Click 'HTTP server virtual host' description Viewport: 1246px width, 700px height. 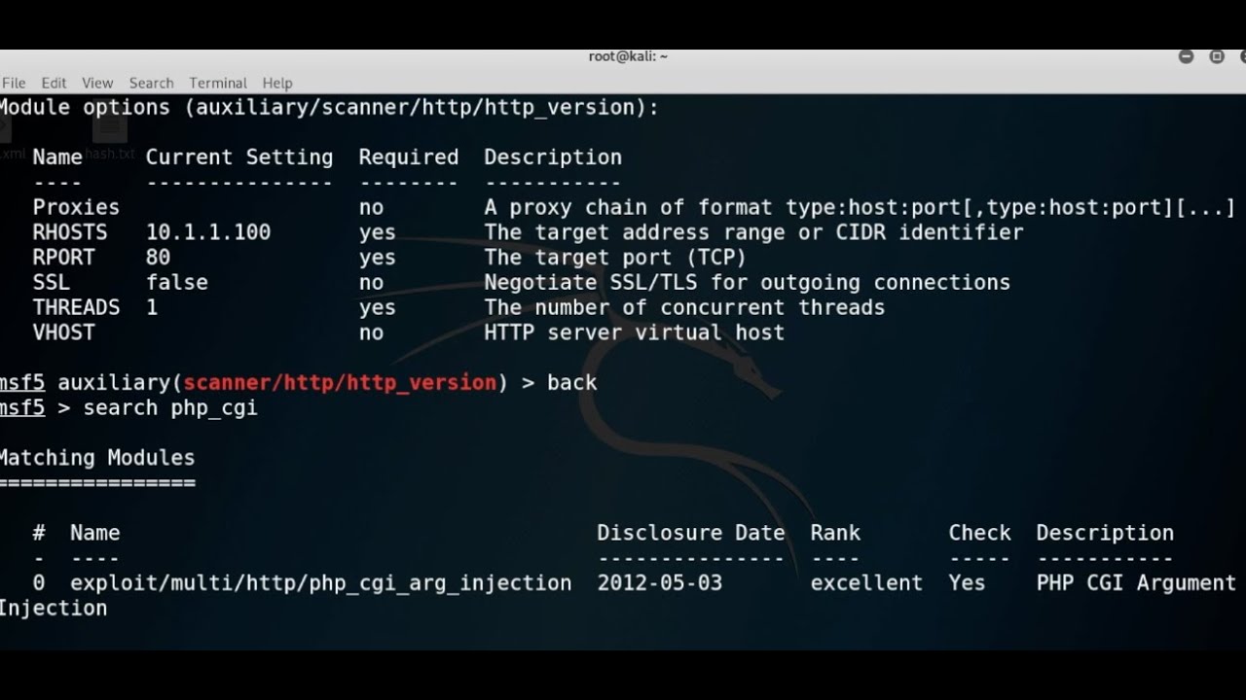coord(635,332)
